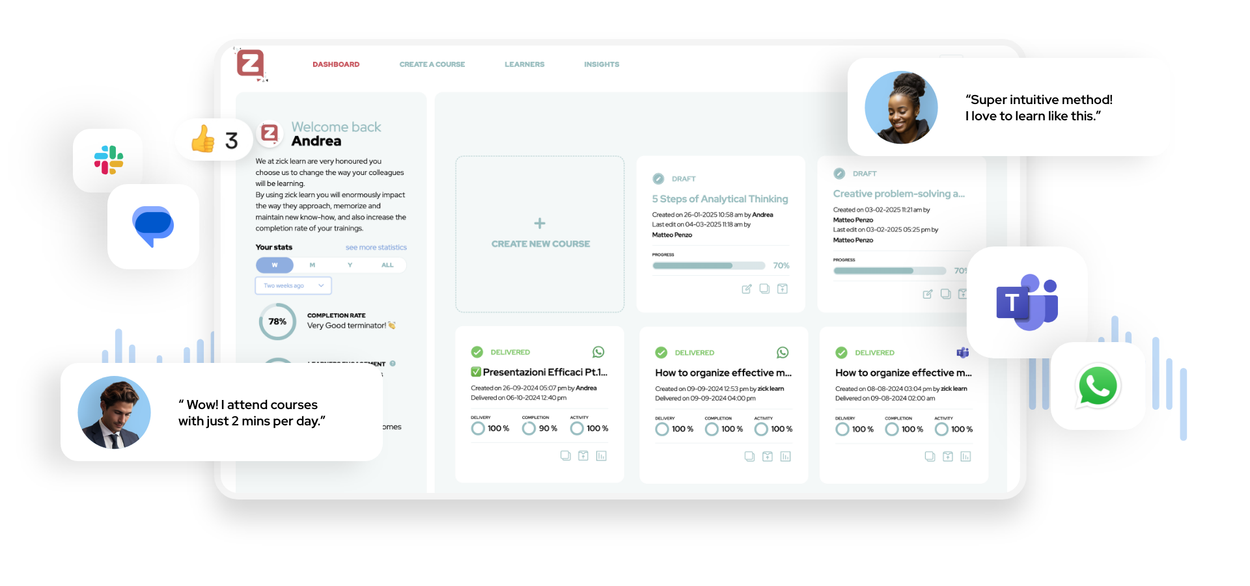Open the statistics bar-chart icon on Presentazioni Efficaci
The width and height of the screenshot is (1250, 586).
[600, 455]
